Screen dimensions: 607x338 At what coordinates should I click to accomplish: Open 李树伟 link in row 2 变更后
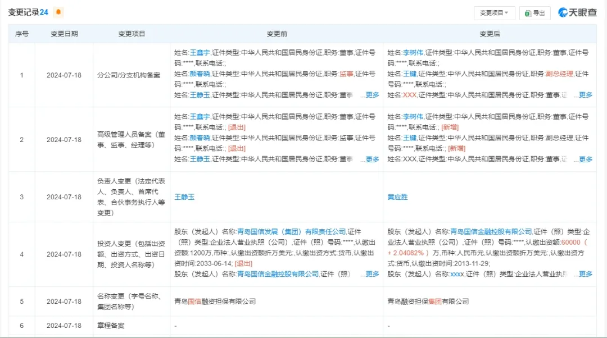pyautogui.click(x=413, y=116)
